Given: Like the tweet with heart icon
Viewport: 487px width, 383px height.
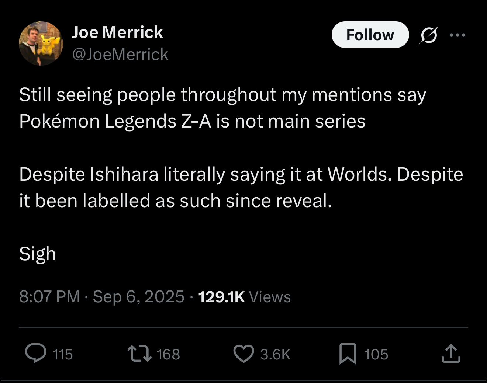Looking at the screenshot, I should click(x=244, y=354).
